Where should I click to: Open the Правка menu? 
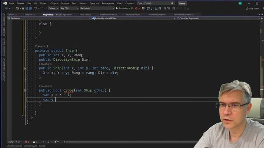click(21, 3)
